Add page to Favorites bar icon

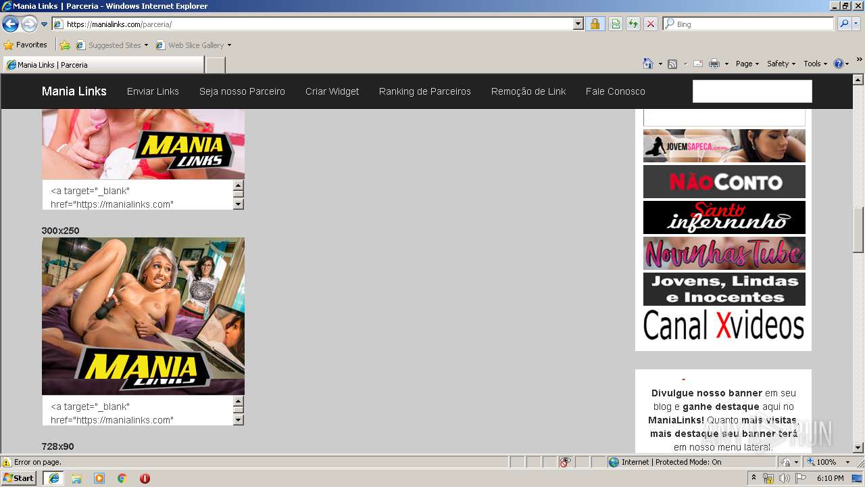(65, 45)
